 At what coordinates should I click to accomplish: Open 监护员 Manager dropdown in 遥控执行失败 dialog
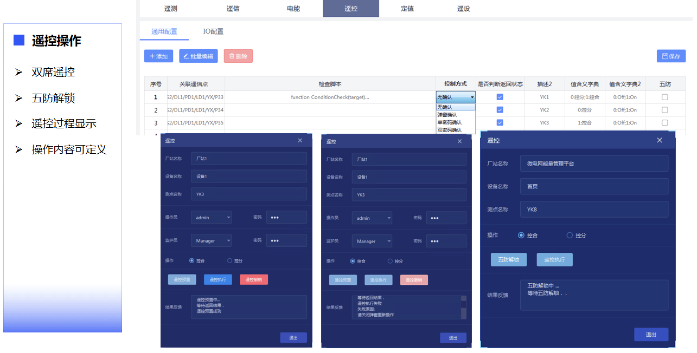[x=372, y=241]
